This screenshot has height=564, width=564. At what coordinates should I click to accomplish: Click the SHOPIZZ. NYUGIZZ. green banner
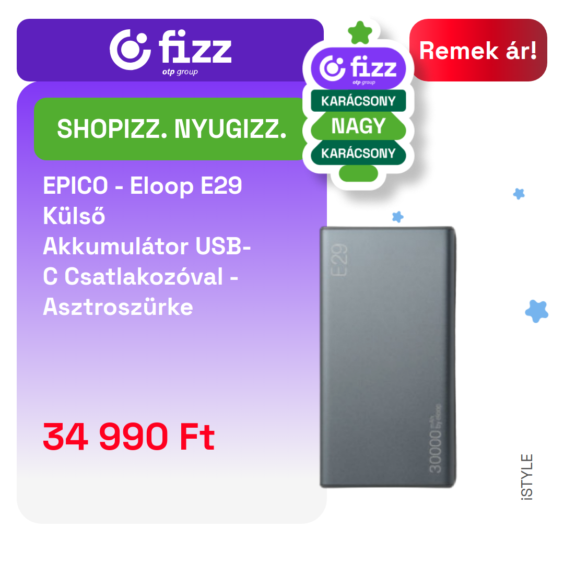[x=172, y=129]
